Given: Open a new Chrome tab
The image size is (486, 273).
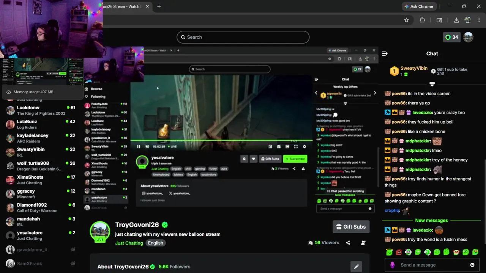Looking at the screenshot, I should pyautogui.click(x=159, y=6).
